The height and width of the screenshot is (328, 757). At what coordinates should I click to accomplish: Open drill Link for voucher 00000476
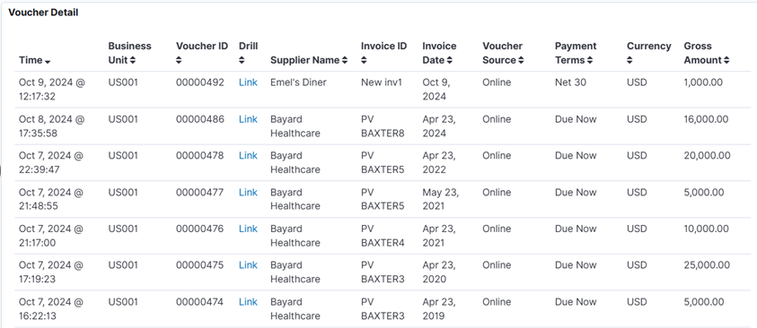coord(248,229)
